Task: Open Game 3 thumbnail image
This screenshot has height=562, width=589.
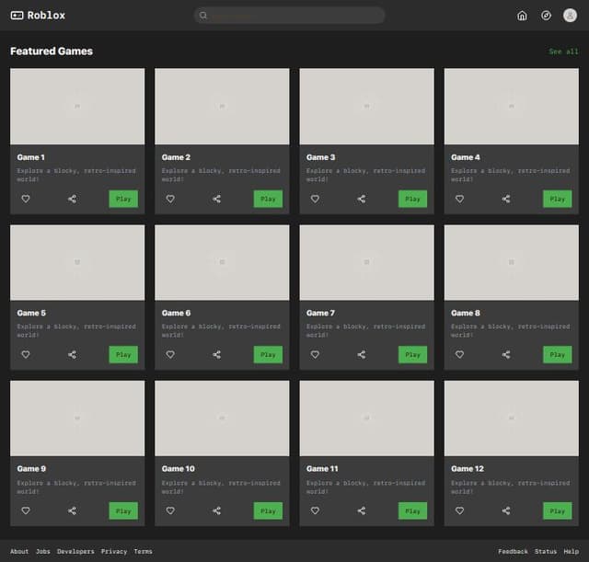Action: click(x=366, y=107)
